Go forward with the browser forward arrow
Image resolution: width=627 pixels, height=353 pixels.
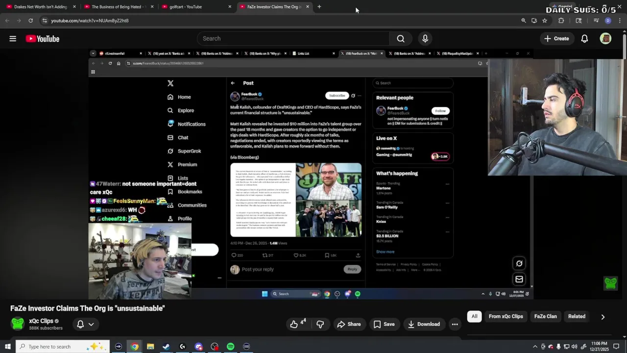19,21
